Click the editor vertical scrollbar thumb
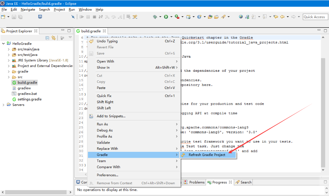This screenshot has width=329, height=196. click(323, 112)
